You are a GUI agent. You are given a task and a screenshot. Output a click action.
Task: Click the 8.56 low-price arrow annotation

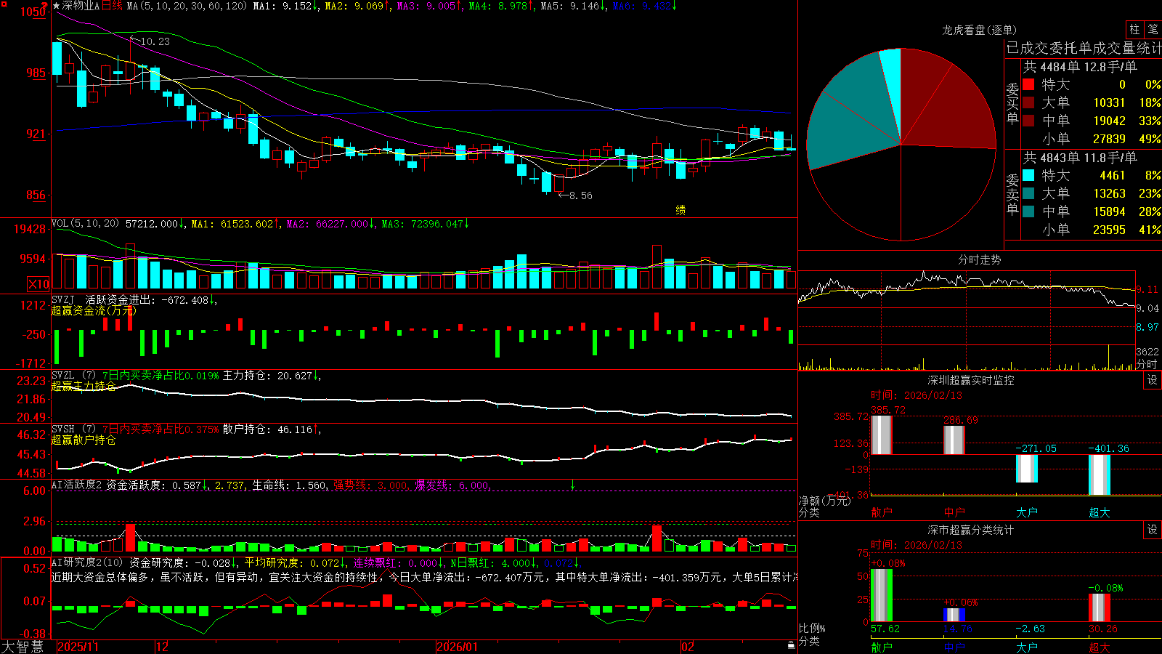point(575,195)
